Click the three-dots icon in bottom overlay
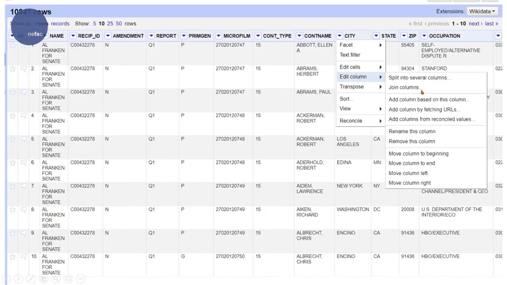This screenshot has height=285, width=507. [x=80, y=279]
